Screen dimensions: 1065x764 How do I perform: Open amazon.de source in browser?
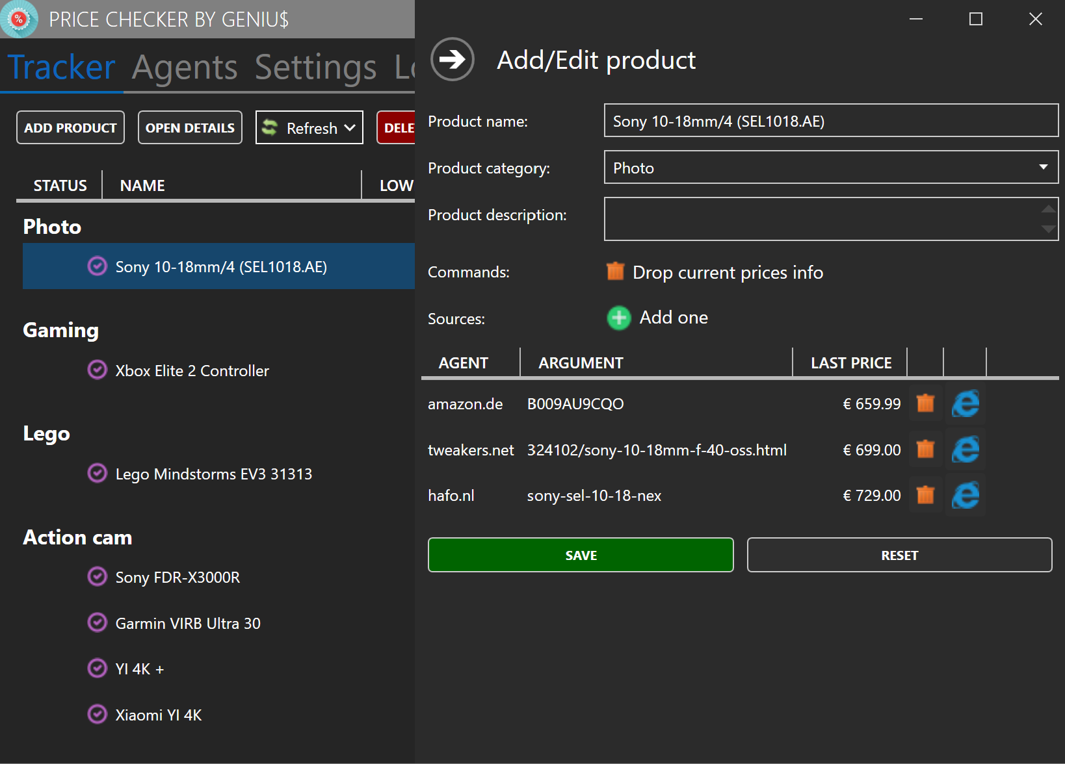coord(966,403)
